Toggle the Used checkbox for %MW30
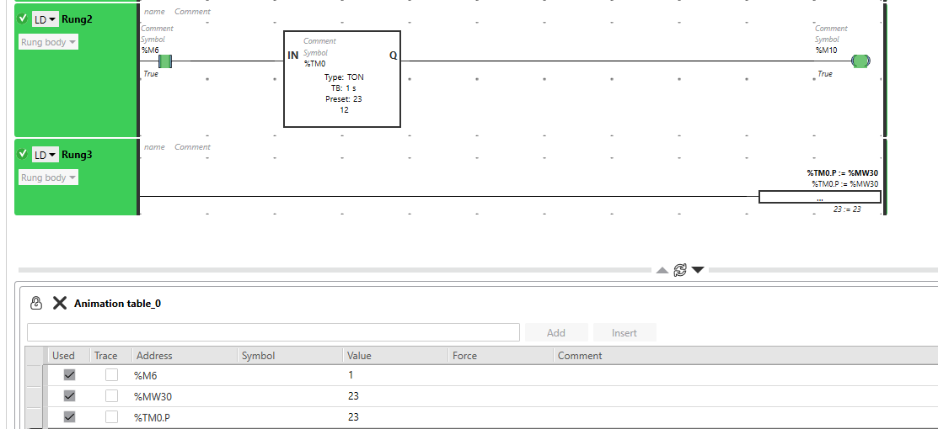938x429 pixels. pos(69,395)
